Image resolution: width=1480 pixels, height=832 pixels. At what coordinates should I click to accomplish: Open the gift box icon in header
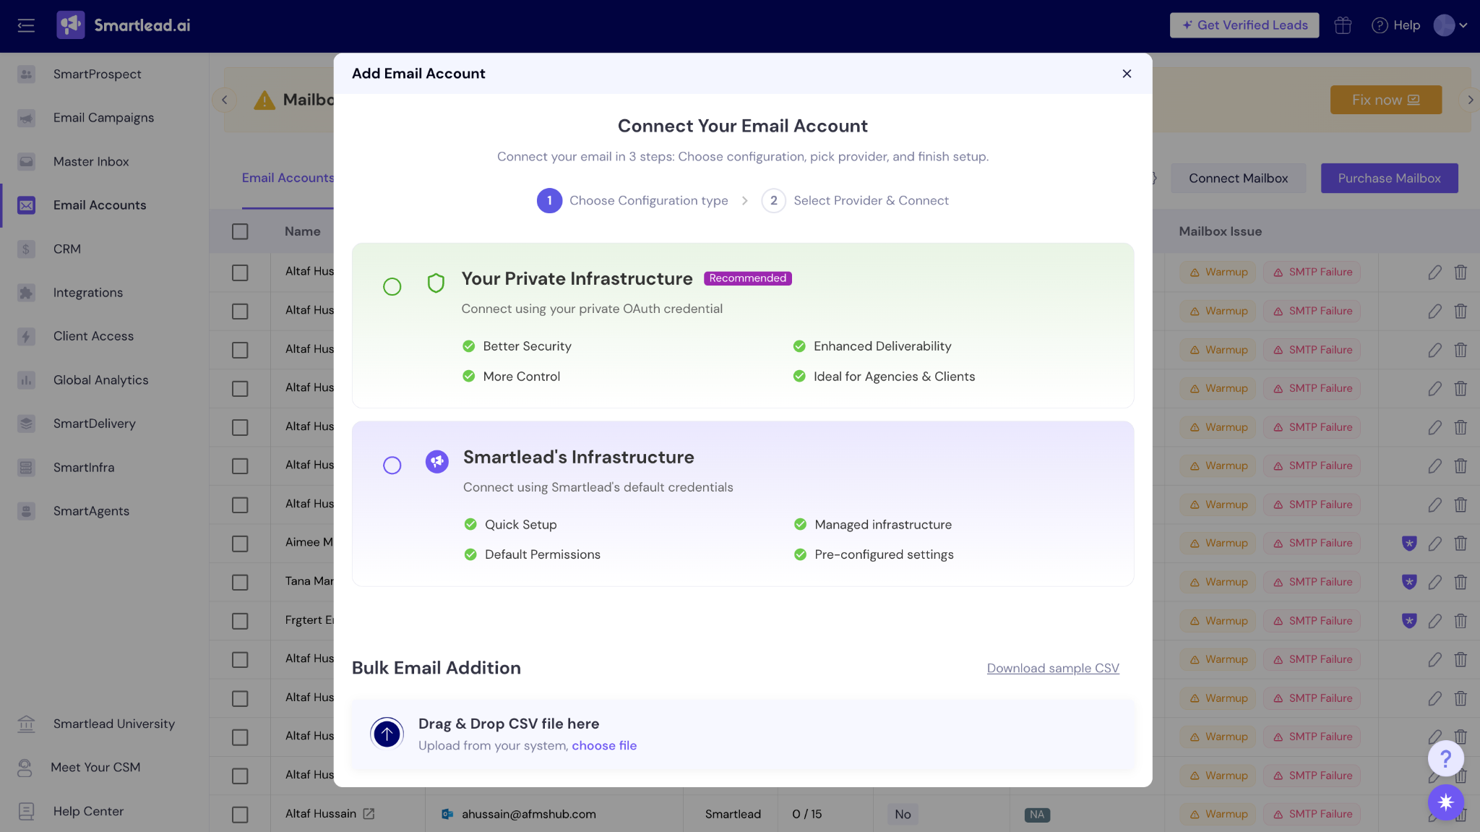coord(1343,25)
